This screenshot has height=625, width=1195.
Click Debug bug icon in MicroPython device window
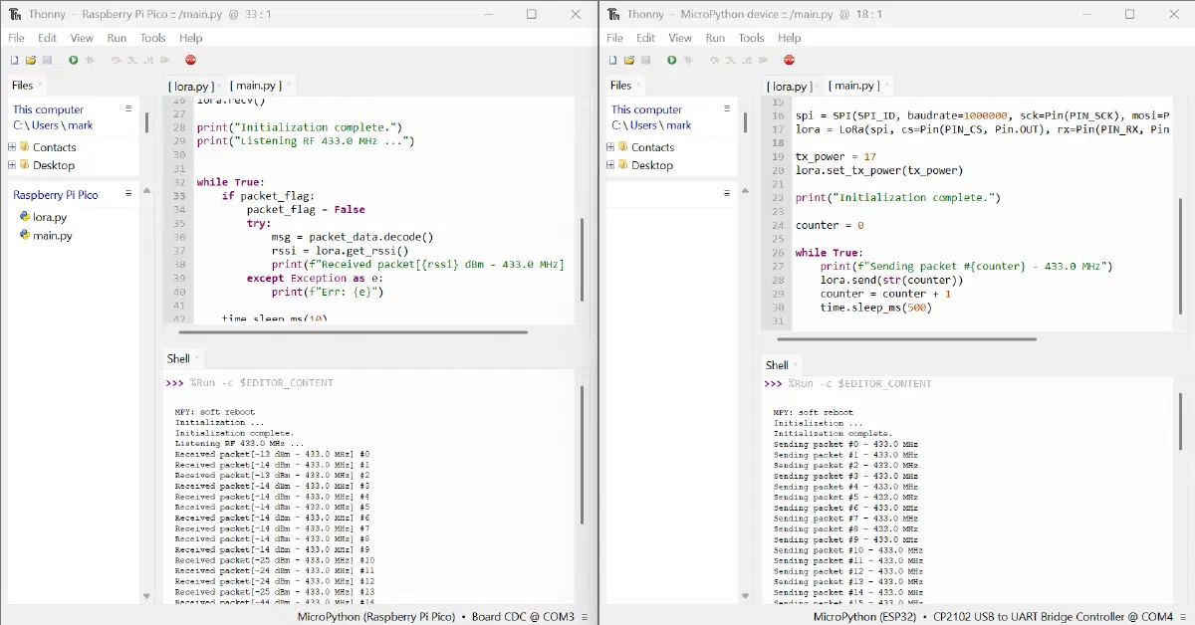click(688, 61)
